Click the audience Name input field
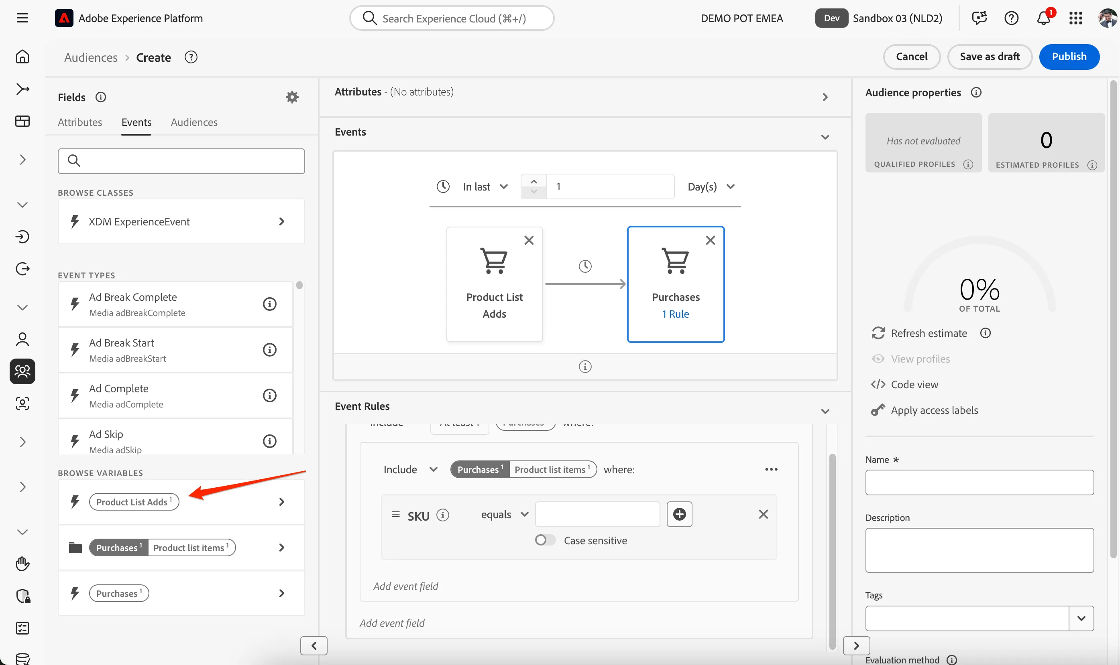This screenshot has height=665, width=1120. click(979, 482)
